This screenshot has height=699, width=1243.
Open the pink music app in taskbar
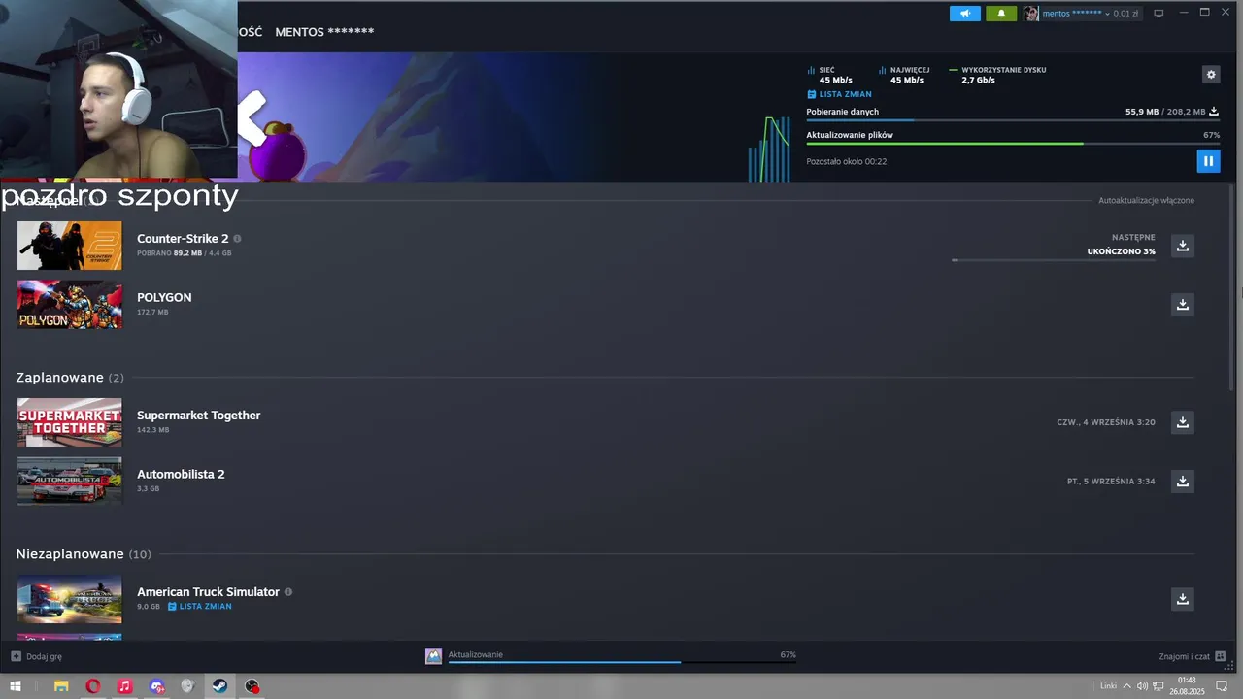tap(124, 686)
